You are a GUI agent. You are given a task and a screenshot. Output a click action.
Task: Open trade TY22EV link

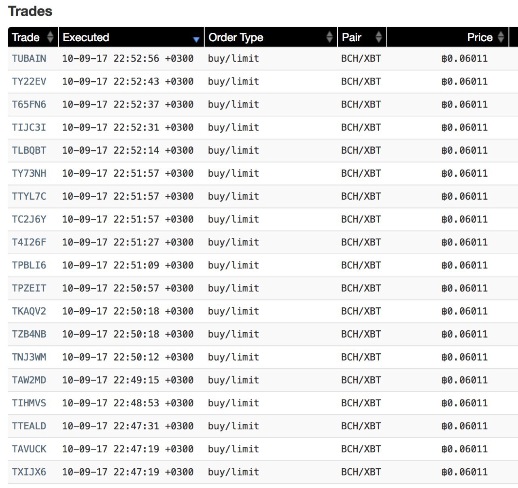pyautogui.click(x=29, y=82)
